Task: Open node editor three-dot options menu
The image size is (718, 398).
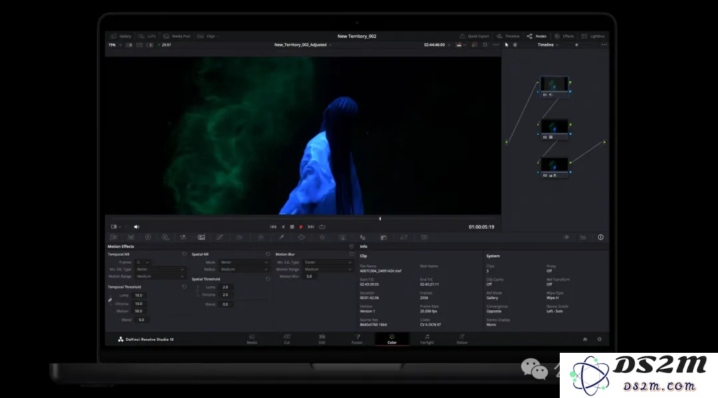Action: (604, 45)
